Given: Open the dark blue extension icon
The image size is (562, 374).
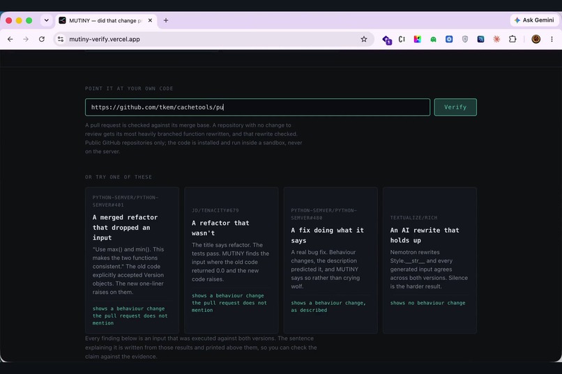Looking at the screenshot, I should tap(480, 39).
